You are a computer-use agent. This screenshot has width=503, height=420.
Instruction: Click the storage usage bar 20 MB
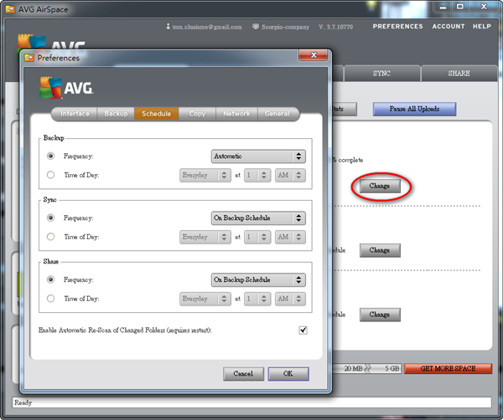point(367,368)
